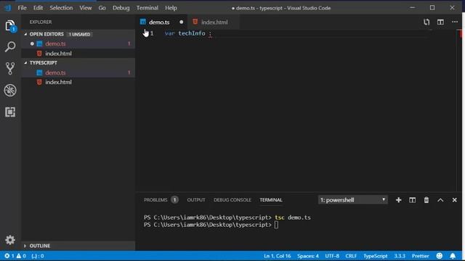
Task: Open demo.ts in the TYPESCRIPT folder
Action: [78, 72]
